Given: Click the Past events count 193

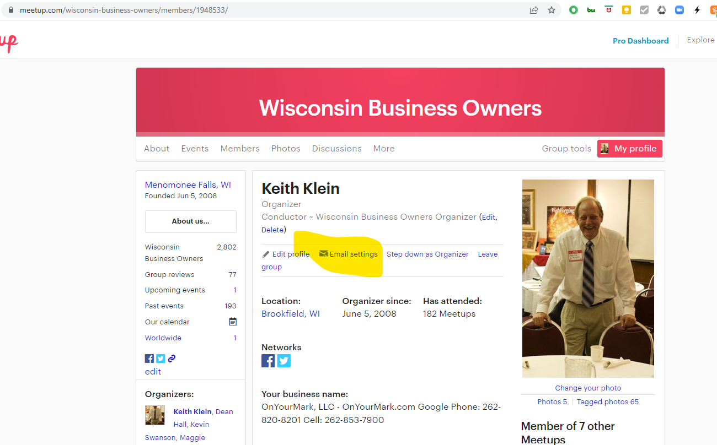Looking at the screenshot, I should (x=231, y=306).
